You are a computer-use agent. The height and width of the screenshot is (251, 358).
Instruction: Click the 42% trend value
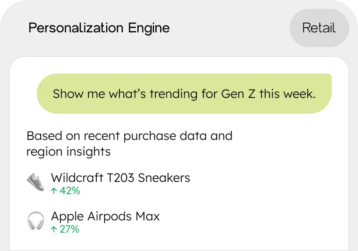click(70, 191)
